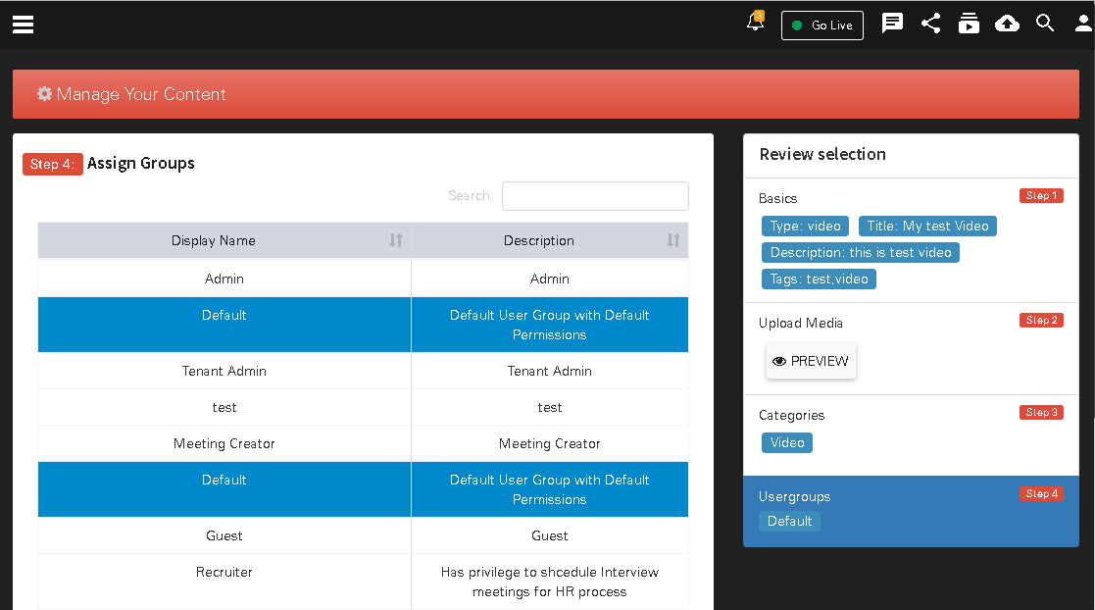
Task: Click the Type: video tag
Action: pyautogui.click(x=805, y=226)
